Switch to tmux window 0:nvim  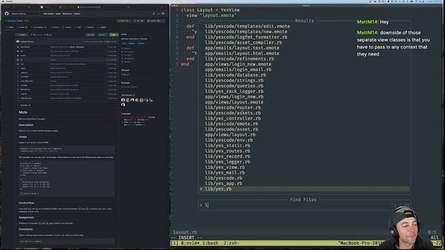coord(191,243)
